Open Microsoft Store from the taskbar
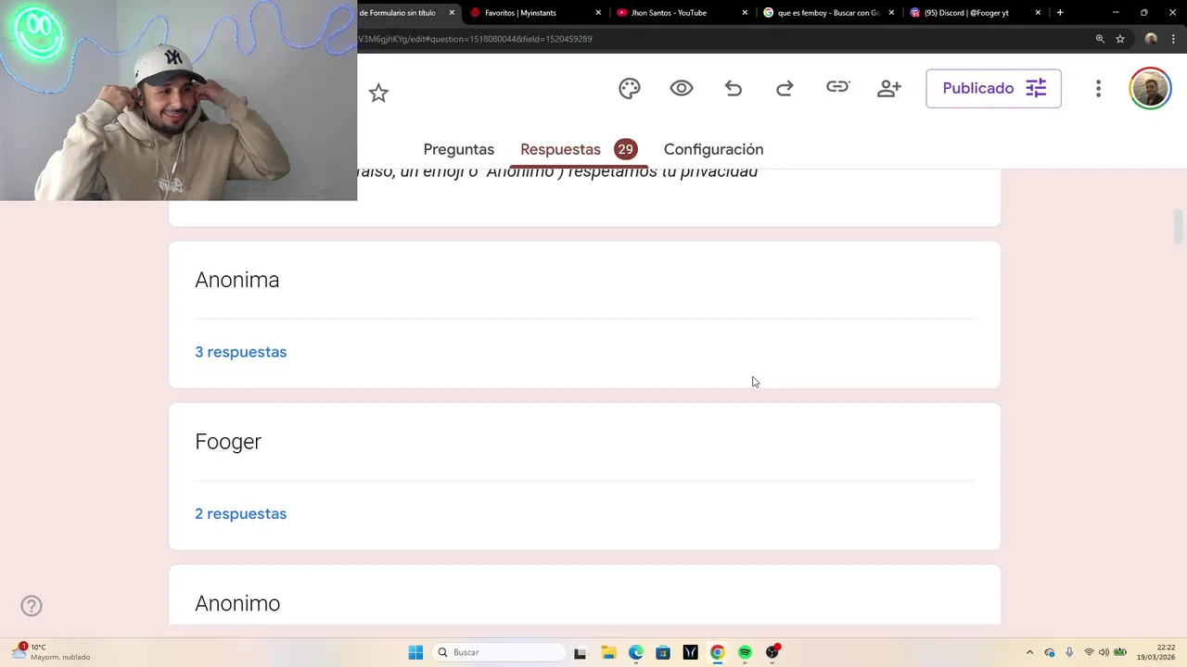The image size is (1187, 667). pos(663,652)
